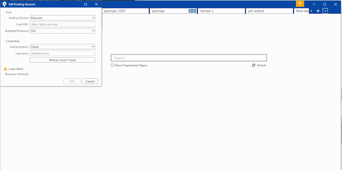Click the orange notification flag icon
Image resolution: width=342 pixels, height=170 pixels.
[x=300, y=4]
